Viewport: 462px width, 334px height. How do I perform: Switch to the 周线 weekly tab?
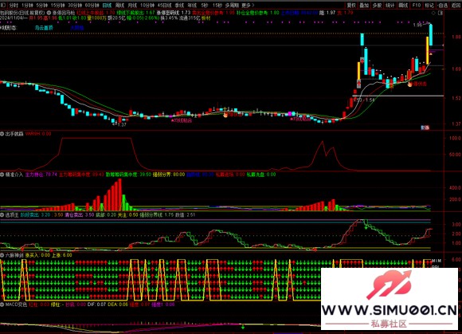pos(119,5)
